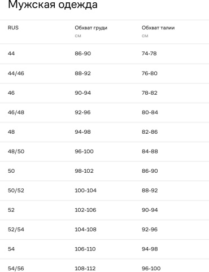Click the 'Обхват талии' column header
This screenshot has height=272, width=209.
point(158,28)
